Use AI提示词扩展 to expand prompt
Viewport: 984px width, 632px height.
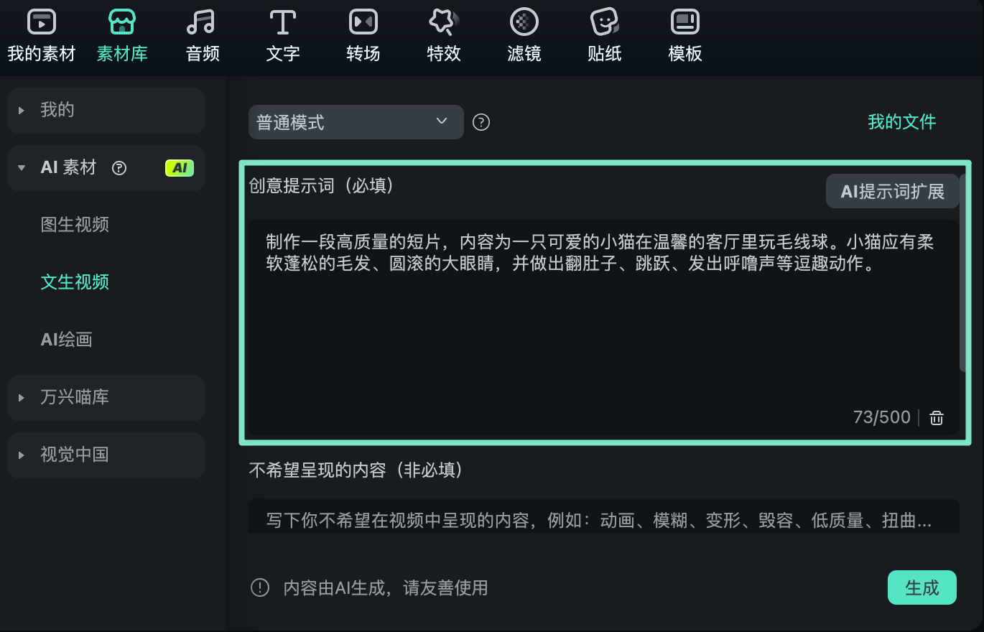pyautogui.click(x=893, y=191)
